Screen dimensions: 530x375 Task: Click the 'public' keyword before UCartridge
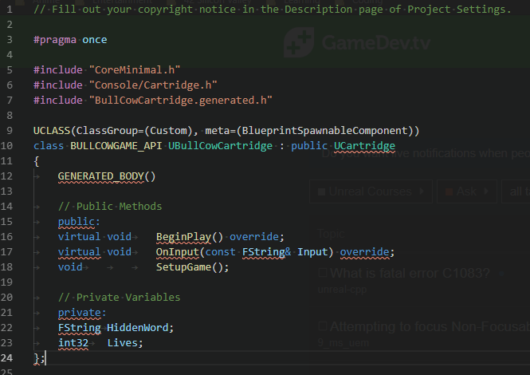point(309,146)
